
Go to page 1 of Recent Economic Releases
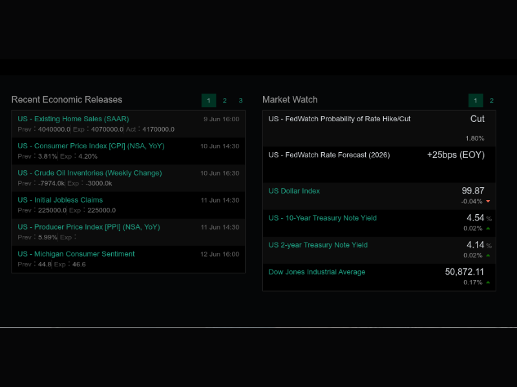click(209, 101)
